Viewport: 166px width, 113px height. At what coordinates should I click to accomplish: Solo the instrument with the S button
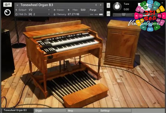point(108,5)
